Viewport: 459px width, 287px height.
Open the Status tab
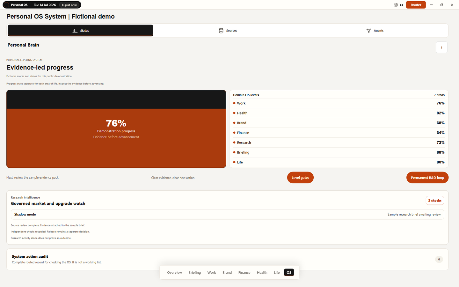(80, 31)
